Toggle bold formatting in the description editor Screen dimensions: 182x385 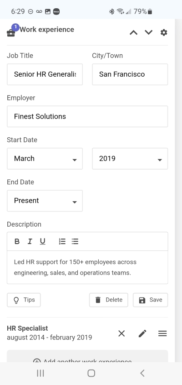pyautogui.click(x=17, y=241)
